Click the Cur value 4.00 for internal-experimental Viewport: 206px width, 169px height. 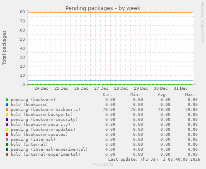click(x=110, y=149)
